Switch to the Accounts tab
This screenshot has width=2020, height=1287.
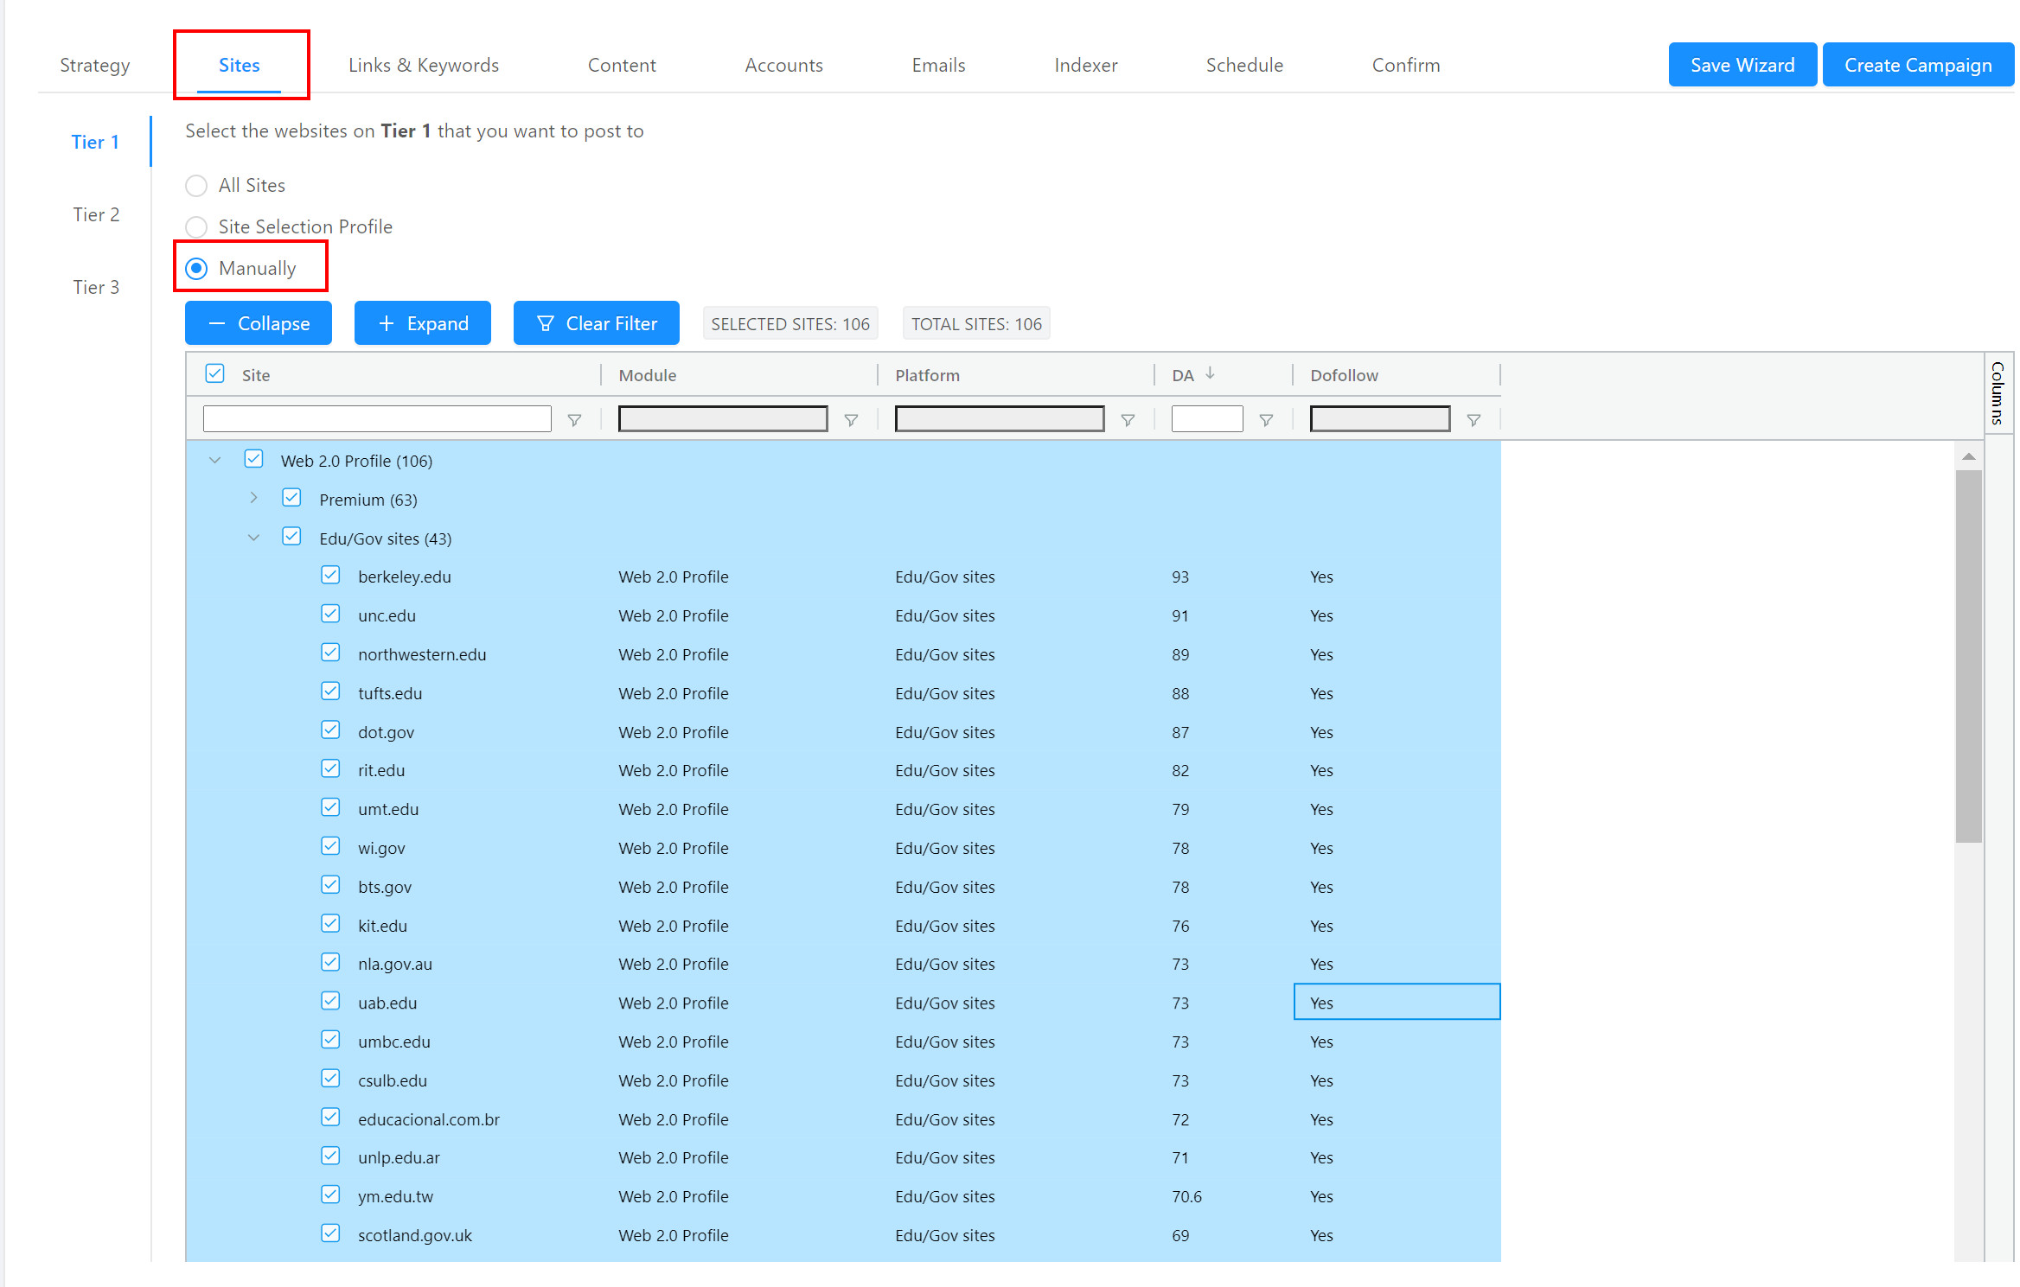[783, 65]
